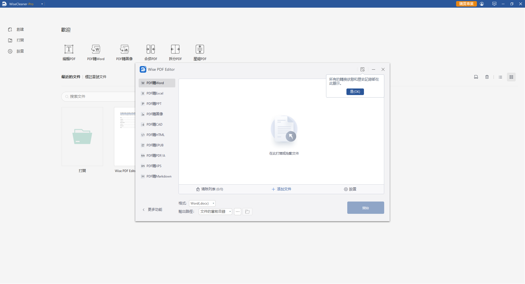
Task: Click the user account icon in title bar
Action: click(482, 4)
